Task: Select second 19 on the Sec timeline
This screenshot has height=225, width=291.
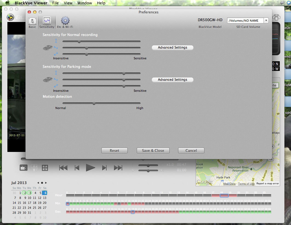Action: pos(133,212)
